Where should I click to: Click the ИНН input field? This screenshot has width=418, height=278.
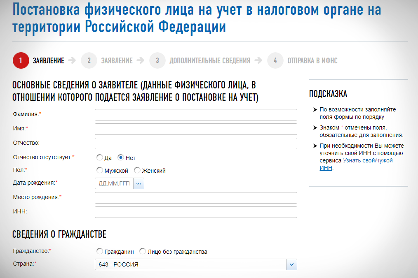(196, 212)
